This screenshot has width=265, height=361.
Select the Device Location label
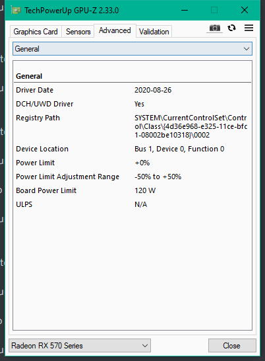(x=42, y=149)
